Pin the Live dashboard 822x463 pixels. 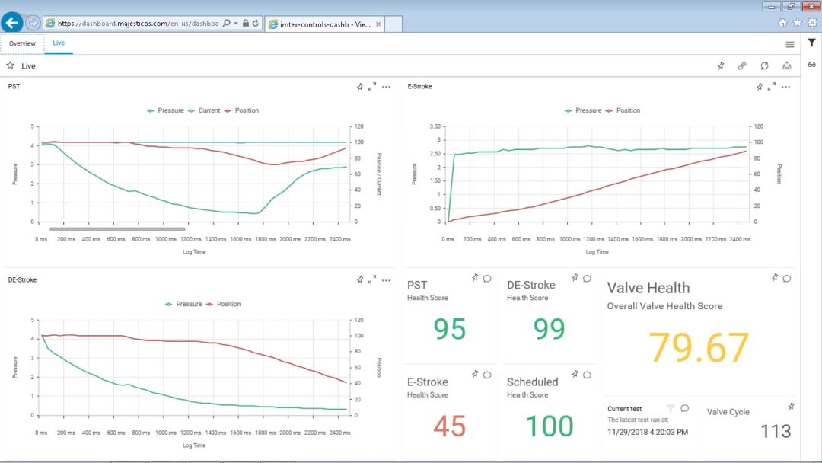click(721, 65)
